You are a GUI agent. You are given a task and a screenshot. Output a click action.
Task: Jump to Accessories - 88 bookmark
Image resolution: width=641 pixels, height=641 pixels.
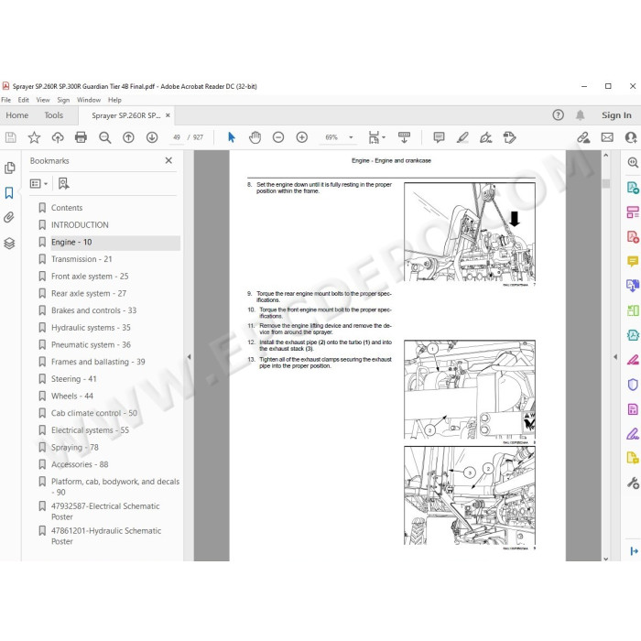80,464
